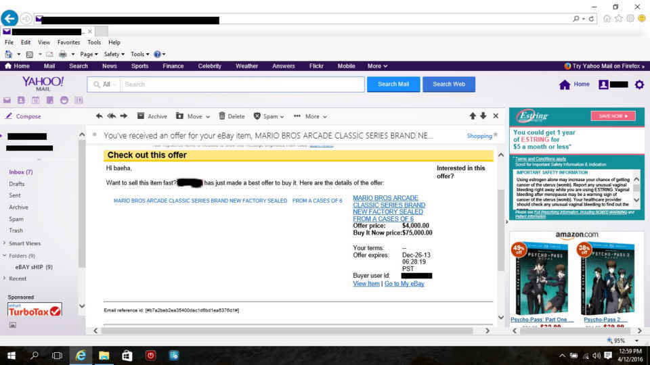Image resolution: width=650 pixels, height=365 pixels.
Task: Go to Finance in Yahoo navigation
Action: click(x=173, y=66)
